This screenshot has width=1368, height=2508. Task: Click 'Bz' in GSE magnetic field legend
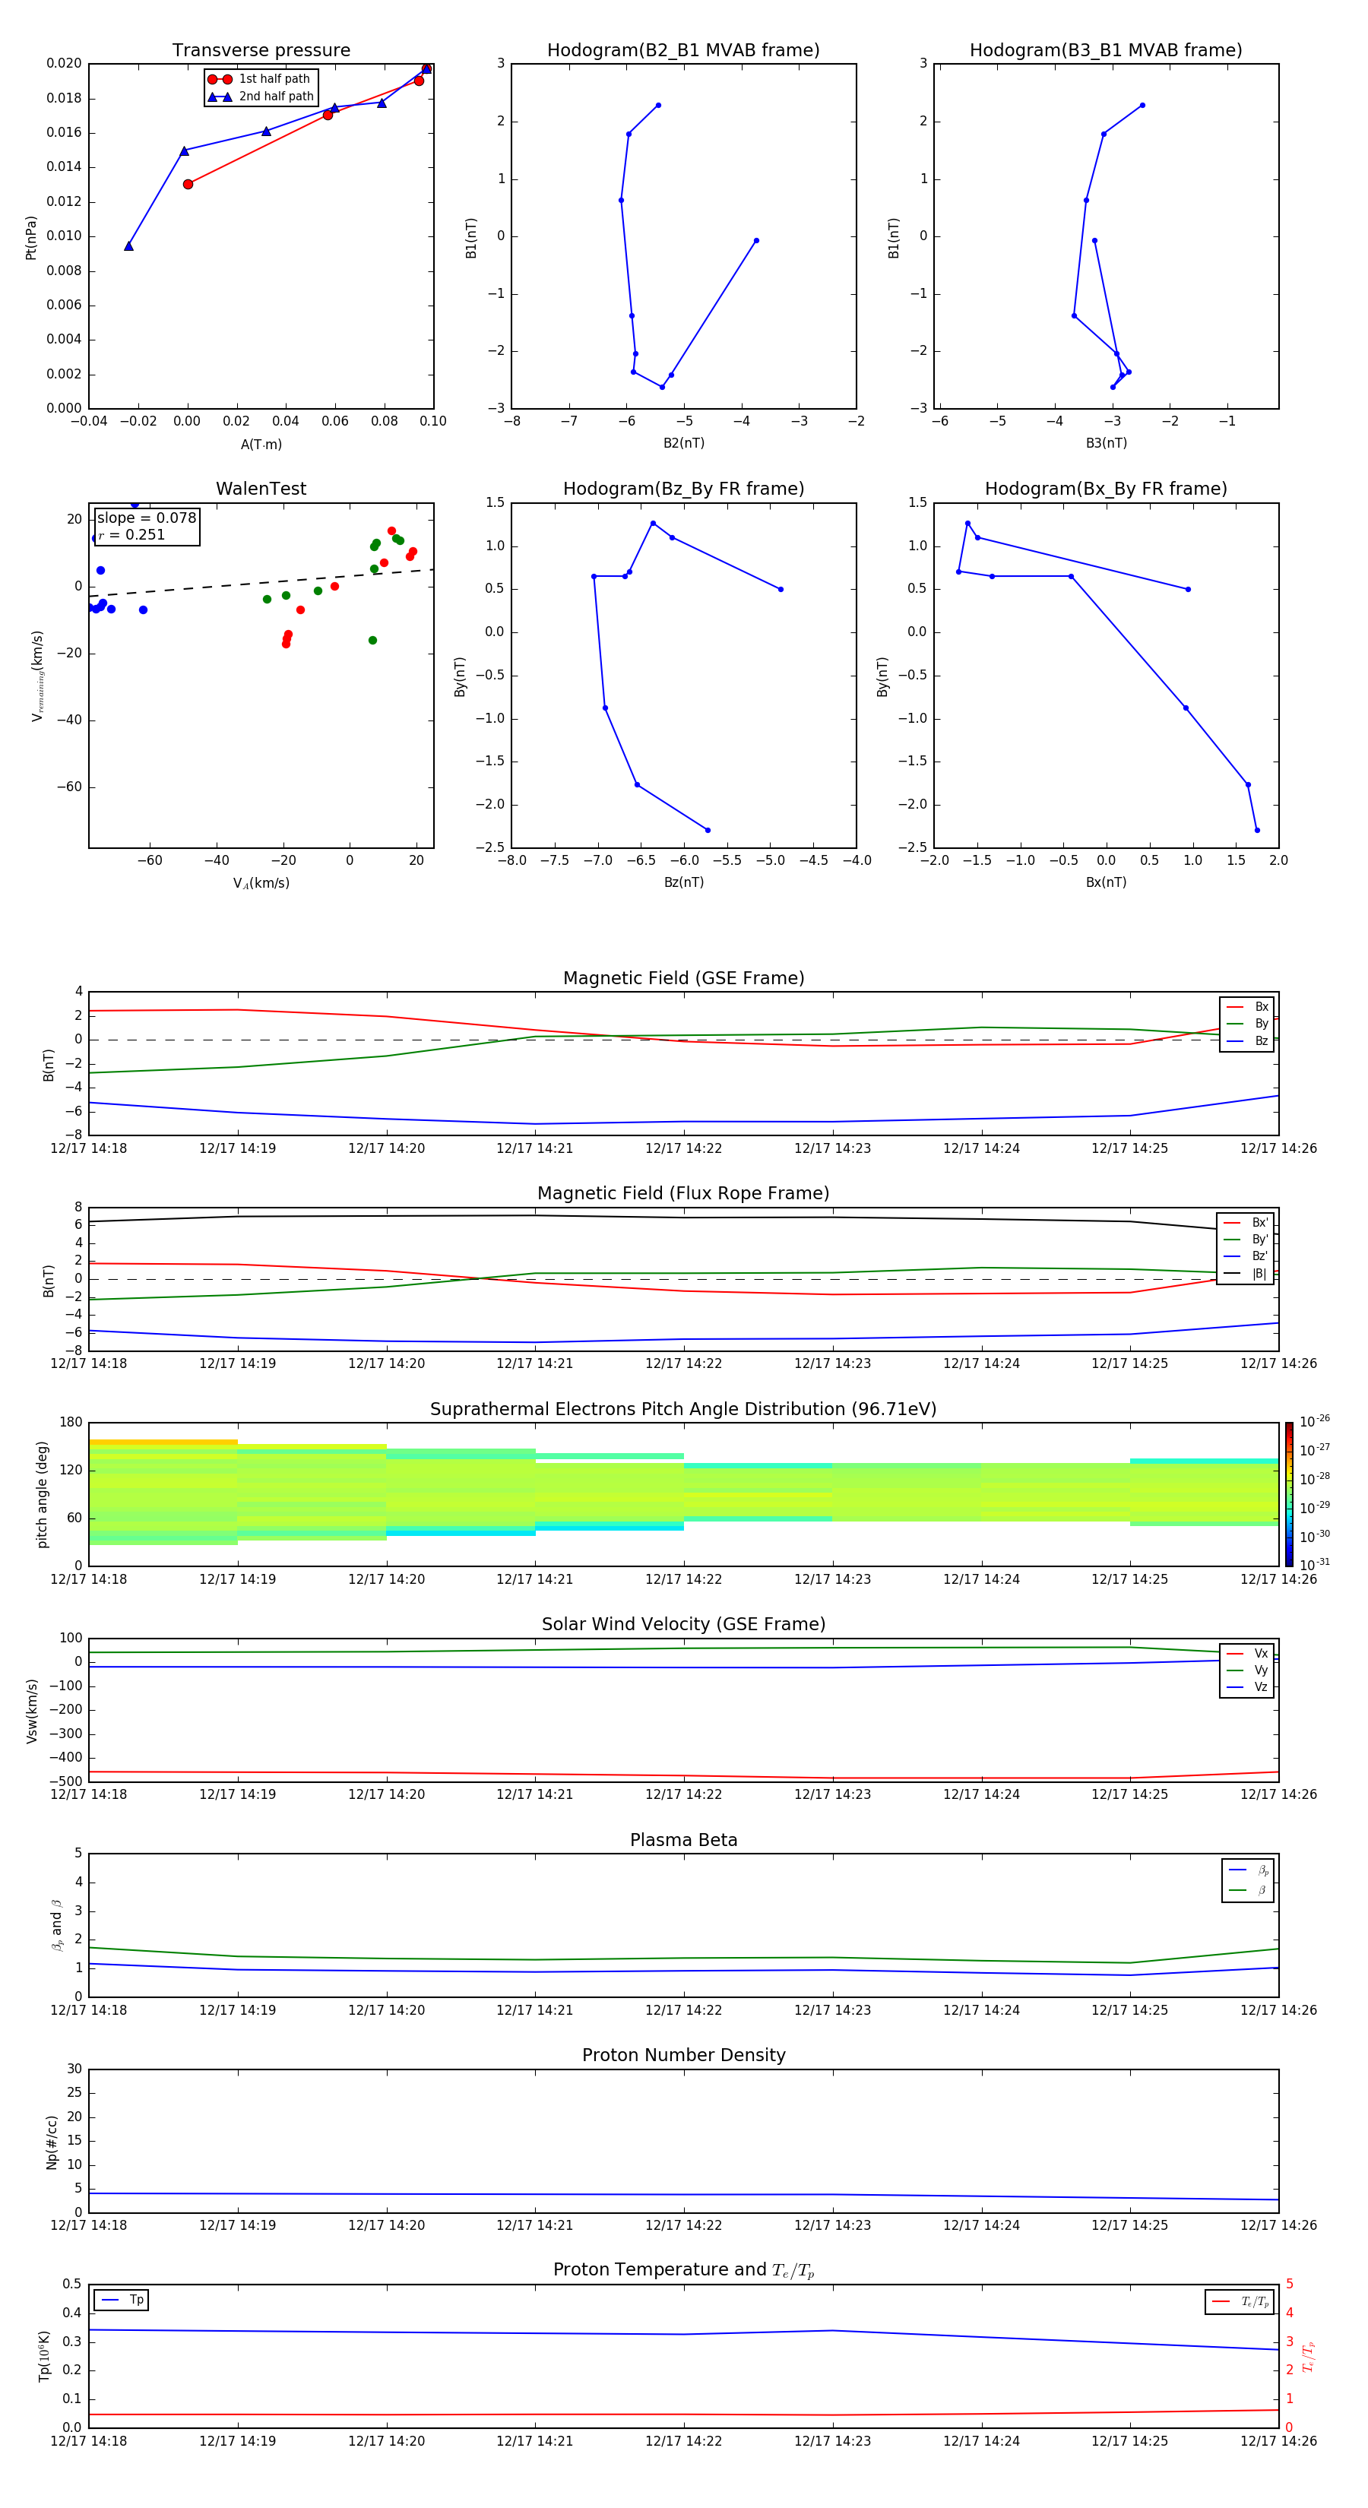(x=1247, y=1040)
